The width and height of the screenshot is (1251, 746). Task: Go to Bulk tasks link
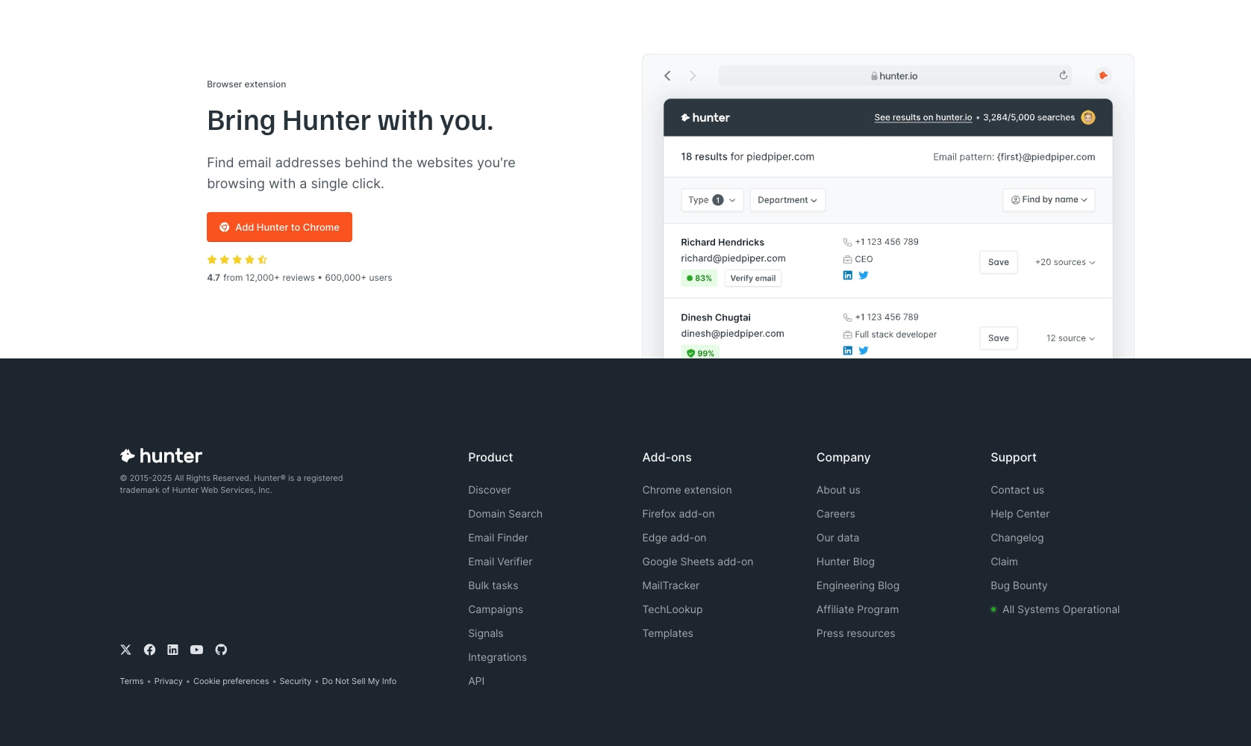click(x=493, y=585)
